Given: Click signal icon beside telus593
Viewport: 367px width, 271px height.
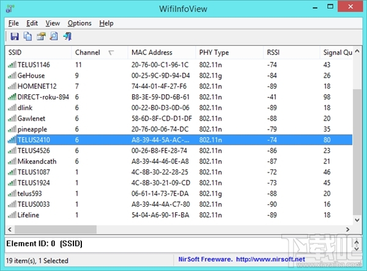Looking at the screenshot, I should 12,193.
